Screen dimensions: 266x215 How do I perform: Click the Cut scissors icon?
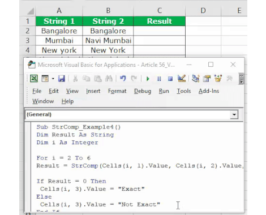tap(75, 79)
